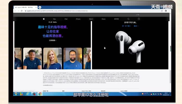
Task: Click the volume speaker tray icon
Action: [x=156, y=94]
